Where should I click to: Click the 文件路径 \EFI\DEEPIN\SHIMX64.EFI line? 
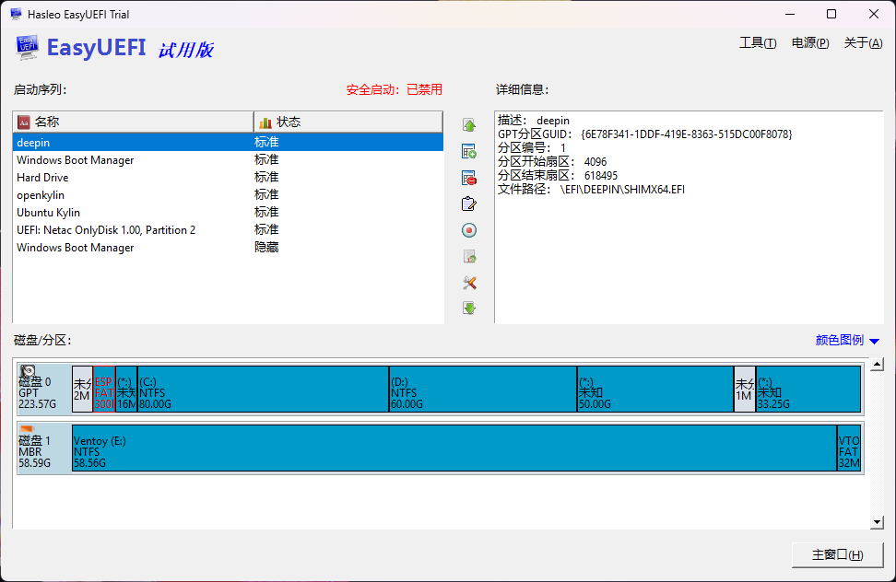[591, 190]
